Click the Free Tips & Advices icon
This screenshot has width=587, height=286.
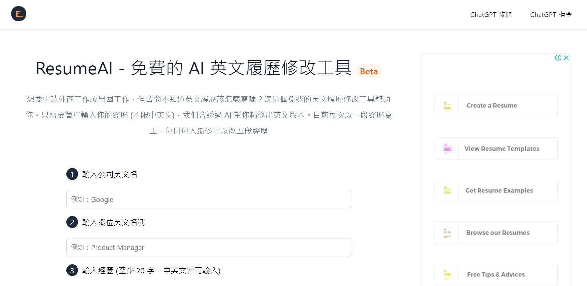(448, 275)
